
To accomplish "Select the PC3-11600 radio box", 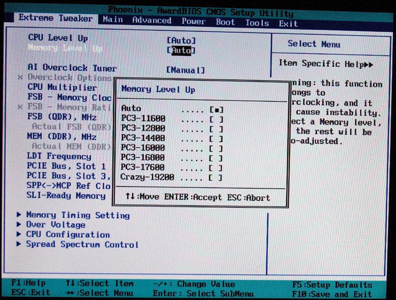I will tap(216, 120).
